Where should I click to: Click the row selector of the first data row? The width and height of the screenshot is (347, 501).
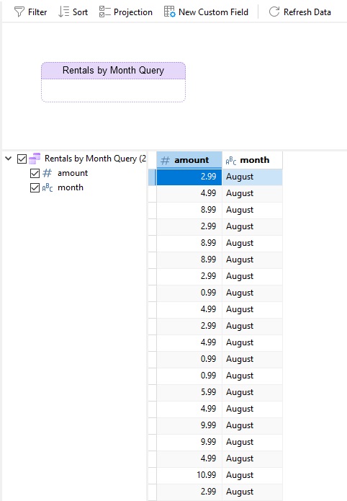tap(153, 177)
